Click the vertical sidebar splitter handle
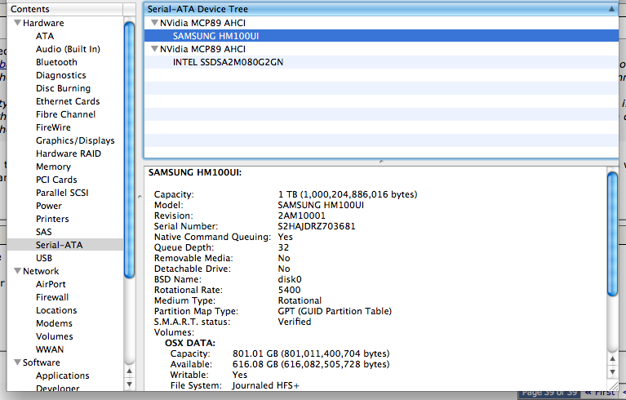This screenshot has height=400, width=626. coord(140,197)
